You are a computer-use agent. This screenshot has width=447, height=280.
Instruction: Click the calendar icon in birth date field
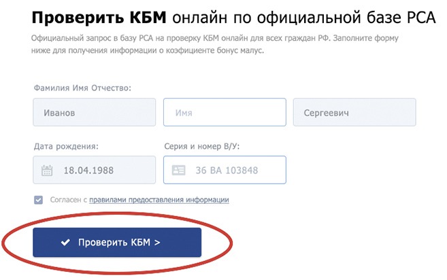pos(47,171)
